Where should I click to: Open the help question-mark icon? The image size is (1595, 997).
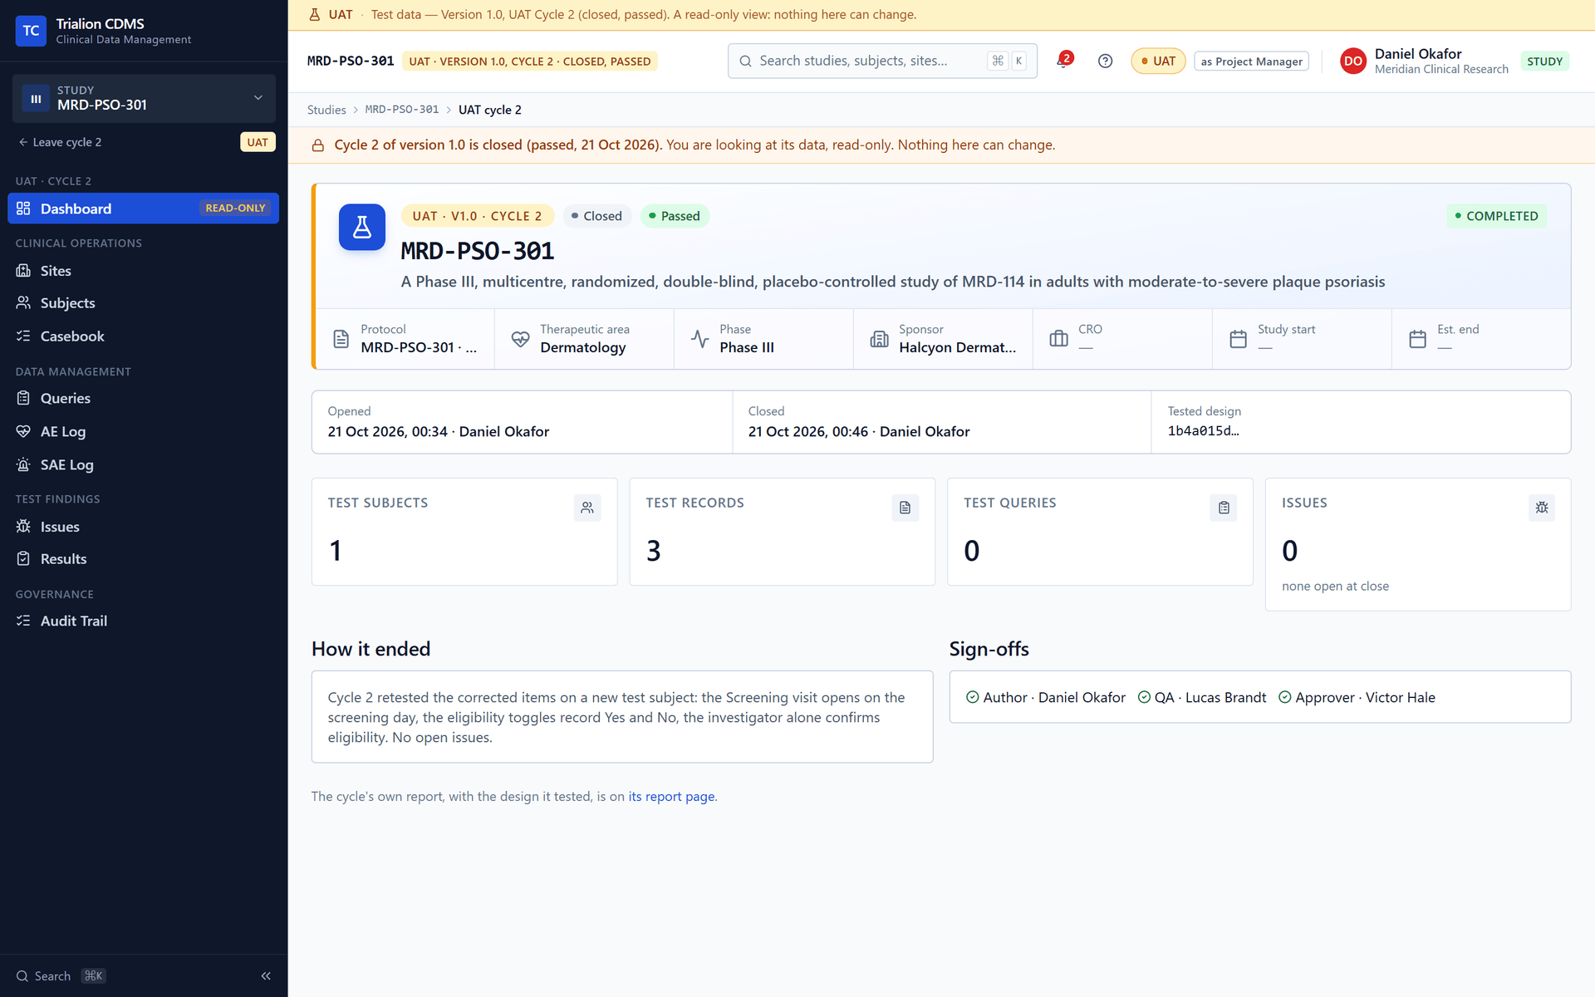coord(1105,61)
